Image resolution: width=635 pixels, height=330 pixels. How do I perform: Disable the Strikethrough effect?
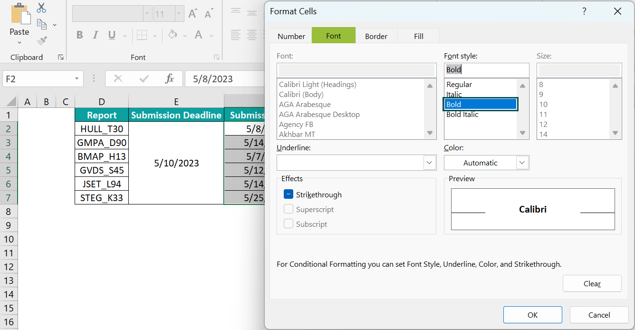click(x=288, y=194)
